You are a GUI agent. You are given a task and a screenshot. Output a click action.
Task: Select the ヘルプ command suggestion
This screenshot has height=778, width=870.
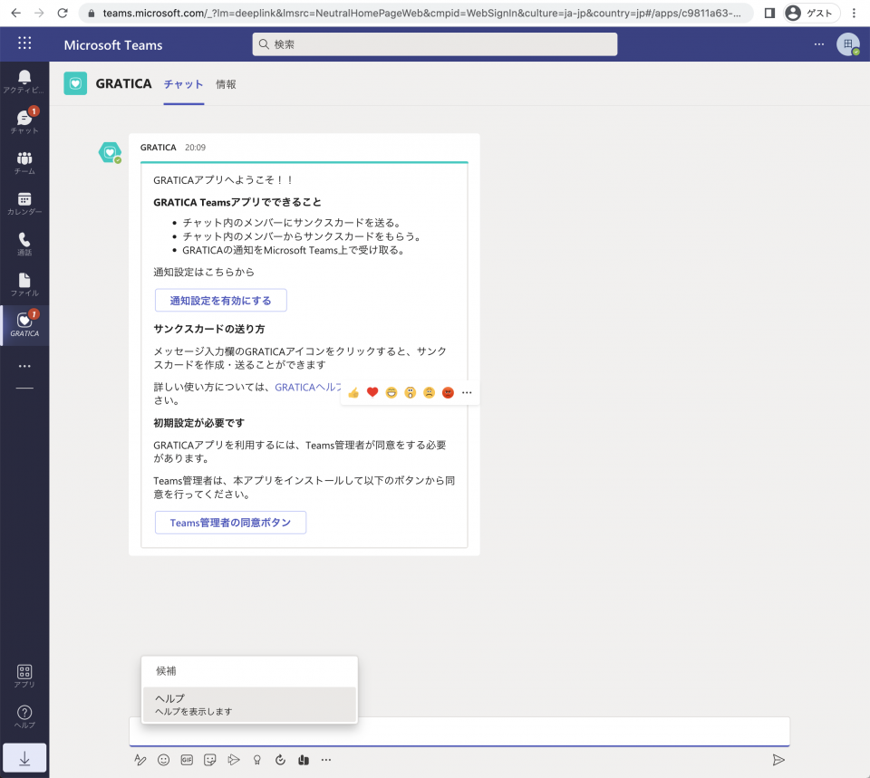click(x=249, y=705)
